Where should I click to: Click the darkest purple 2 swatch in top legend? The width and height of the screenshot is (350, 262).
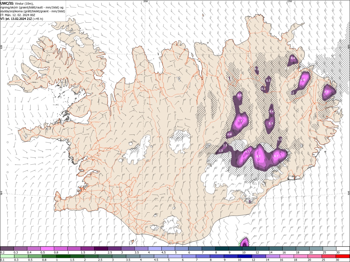pos(101,248)
